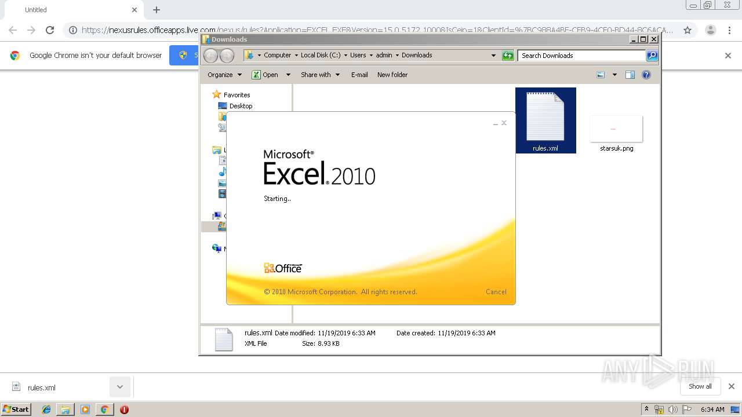This screenshot has width=742, height=417.
Task: Open the Share with dropdown
Action: (320, 75)
